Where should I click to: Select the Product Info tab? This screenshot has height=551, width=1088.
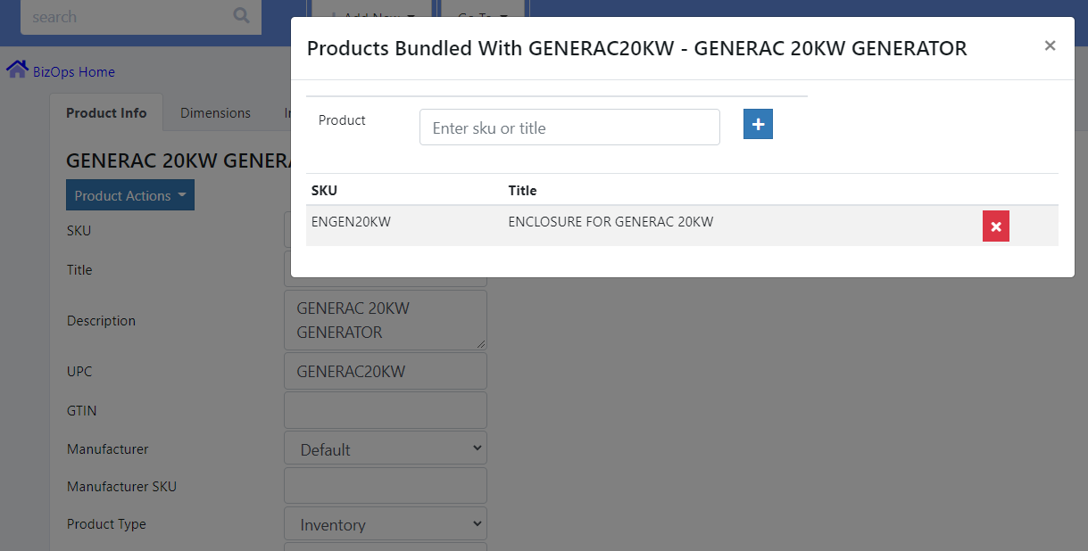point(106,113)
